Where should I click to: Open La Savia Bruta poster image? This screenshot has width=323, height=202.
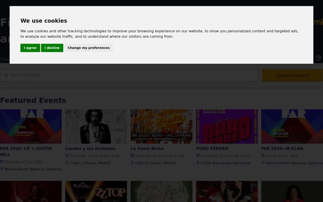pyautogui.click(x=161, y=126)
